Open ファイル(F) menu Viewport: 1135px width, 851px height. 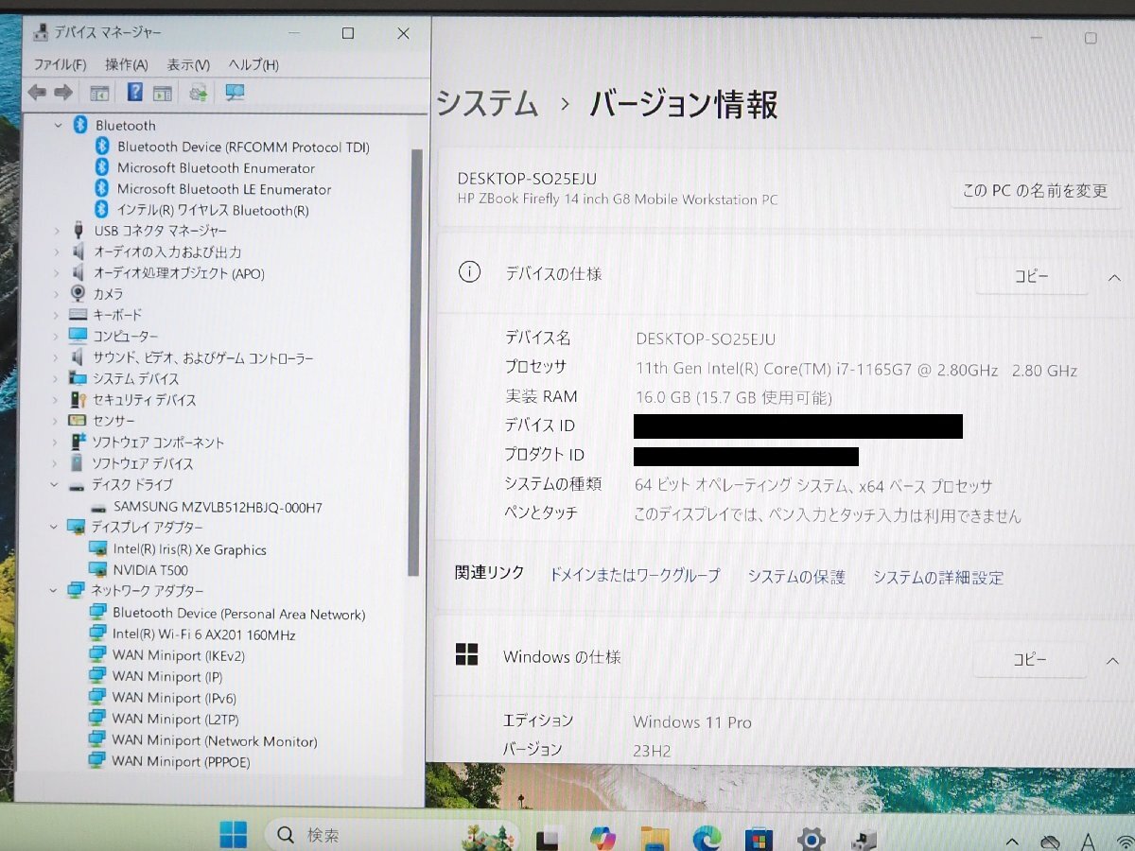point(60,64)
